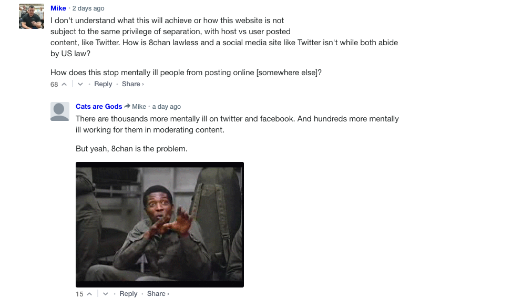Expand Share options under Cats are Gods reply
The height and width of the screenshot is (298, 522).
pyautogui.click(x=158, y=293)
